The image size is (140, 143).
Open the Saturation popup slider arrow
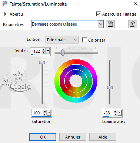click(49, 113)
